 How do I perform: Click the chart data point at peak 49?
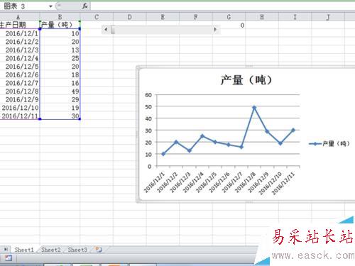pyautogui.click(x=254, y=108)
